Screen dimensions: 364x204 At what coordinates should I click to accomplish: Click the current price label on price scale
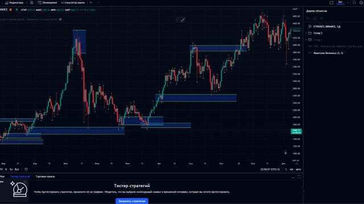point(296,131)
